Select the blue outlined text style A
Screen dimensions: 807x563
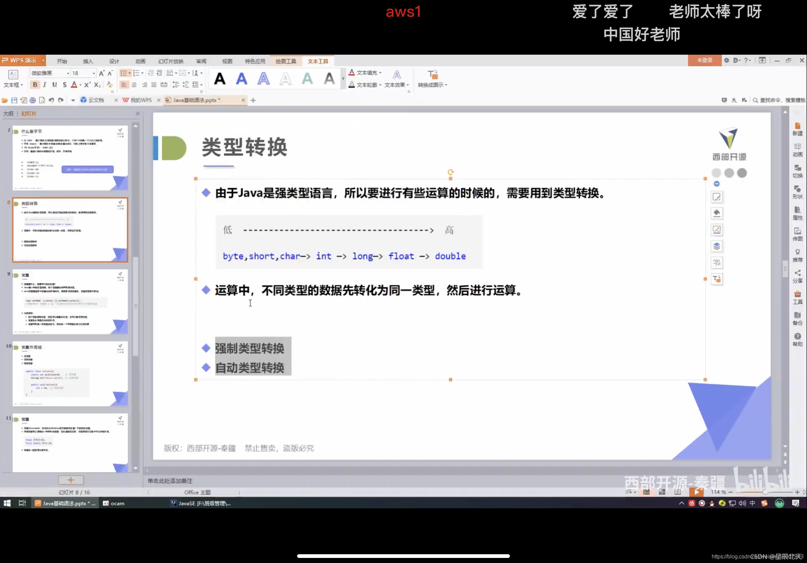coord(263,79)
